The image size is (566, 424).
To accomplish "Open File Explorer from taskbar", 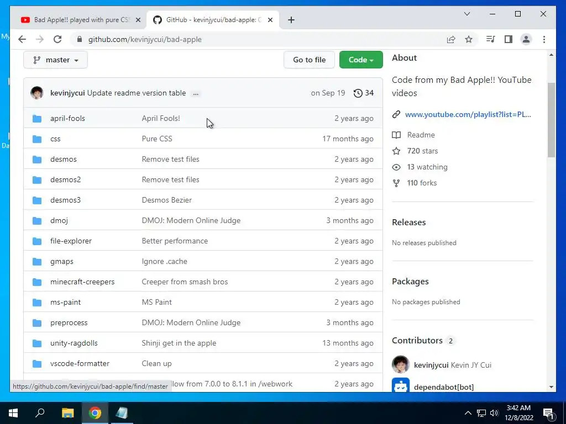I will pyautogui.click(x=67, y=413).
